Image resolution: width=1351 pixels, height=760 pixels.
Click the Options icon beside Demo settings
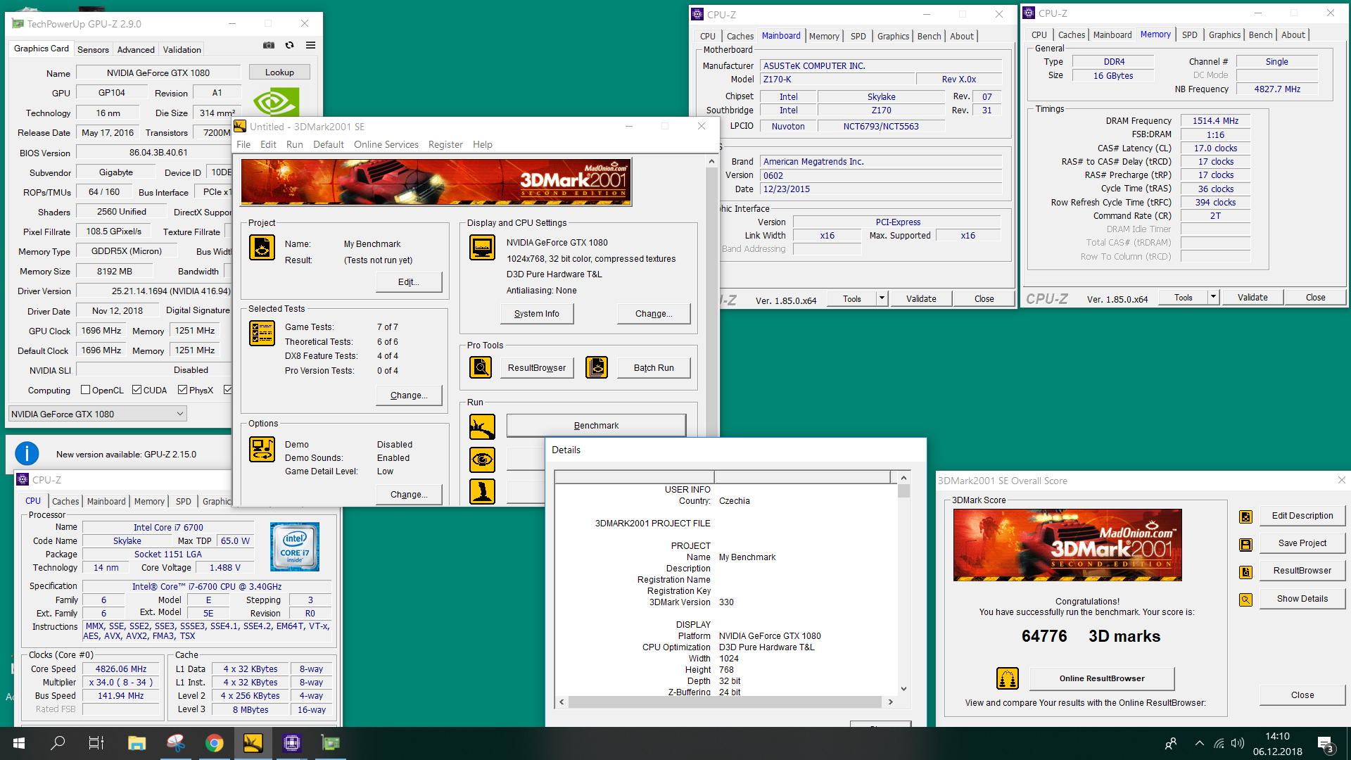click(262, 449)
